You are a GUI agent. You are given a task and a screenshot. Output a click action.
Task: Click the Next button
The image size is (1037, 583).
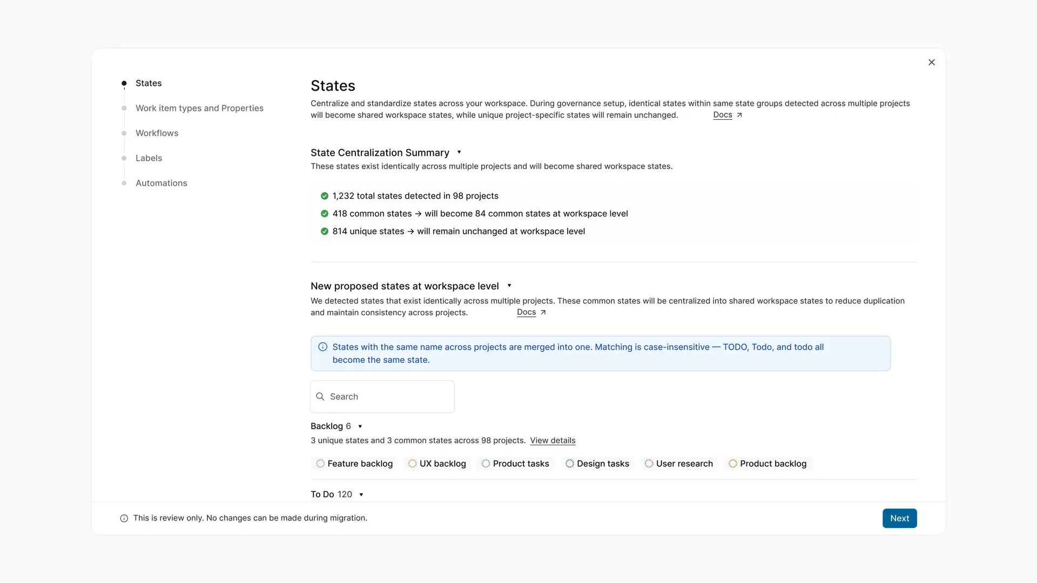899,518
